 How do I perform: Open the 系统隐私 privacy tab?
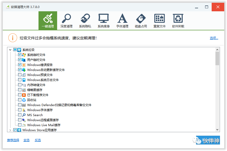coord(85,21)
